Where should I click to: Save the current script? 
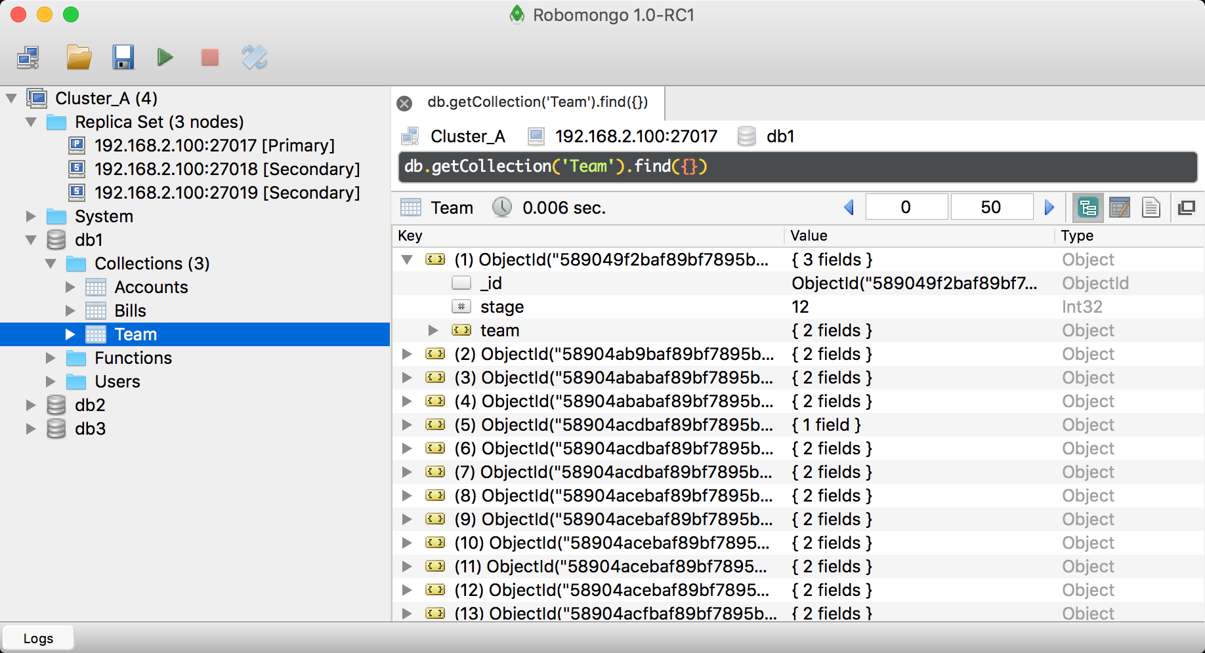point(123,57)
